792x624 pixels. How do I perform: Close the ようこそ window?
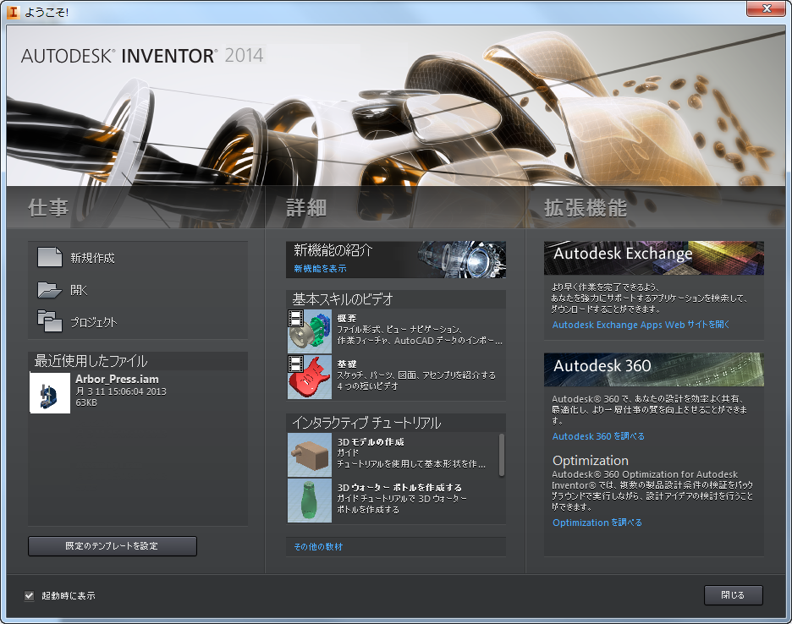pyautogui.click(x=767, y=8)
